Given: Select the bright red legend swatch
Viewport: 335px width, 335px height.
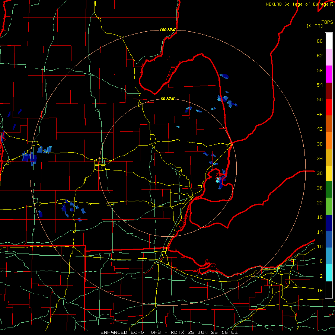Looking at the screenshot, I should (x=329, y=107).
